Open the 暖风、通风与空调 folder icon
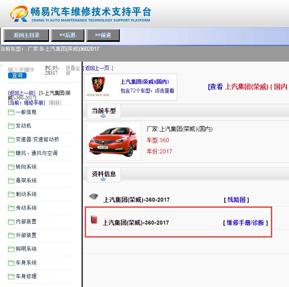 point(11,153)
